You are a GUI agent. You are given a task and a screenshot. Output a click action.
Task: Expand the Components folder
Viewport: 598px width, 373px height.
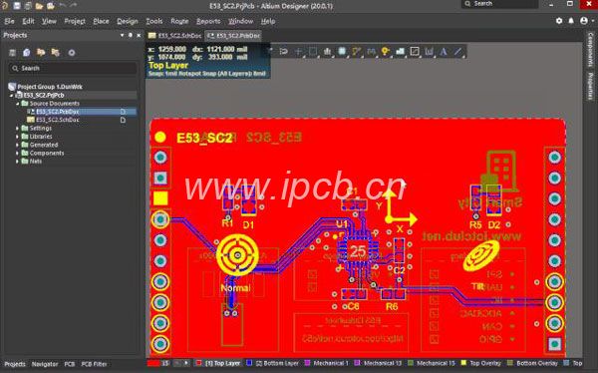click(x=17, y=154)
